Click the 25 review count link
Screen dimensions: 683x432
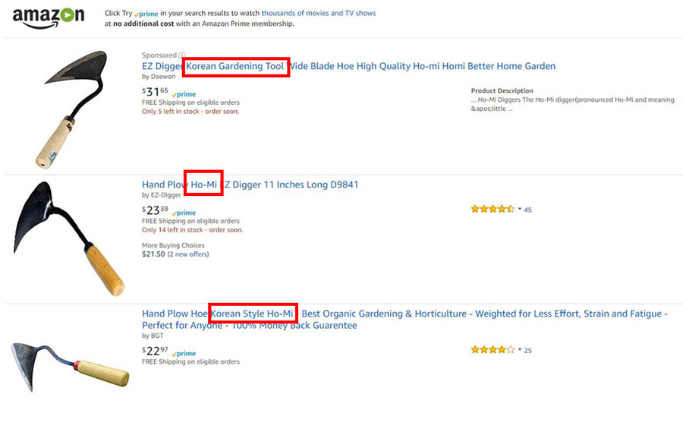point(528,351)
